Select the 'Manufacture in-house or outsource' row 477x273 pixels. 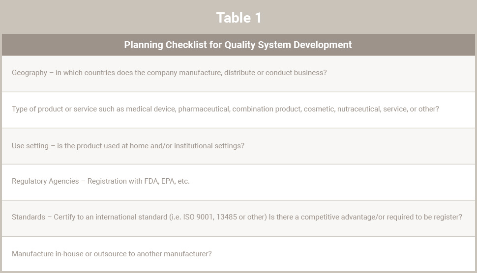coord(238,254)
